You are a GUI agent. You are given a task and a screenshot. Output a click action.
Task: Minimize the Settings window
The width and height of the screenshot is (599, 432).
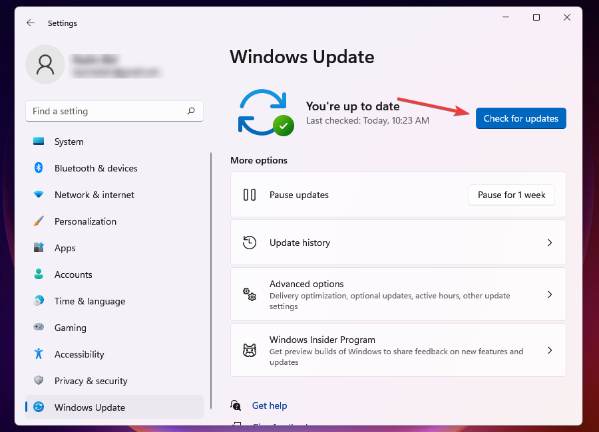[x=506, y=17]
